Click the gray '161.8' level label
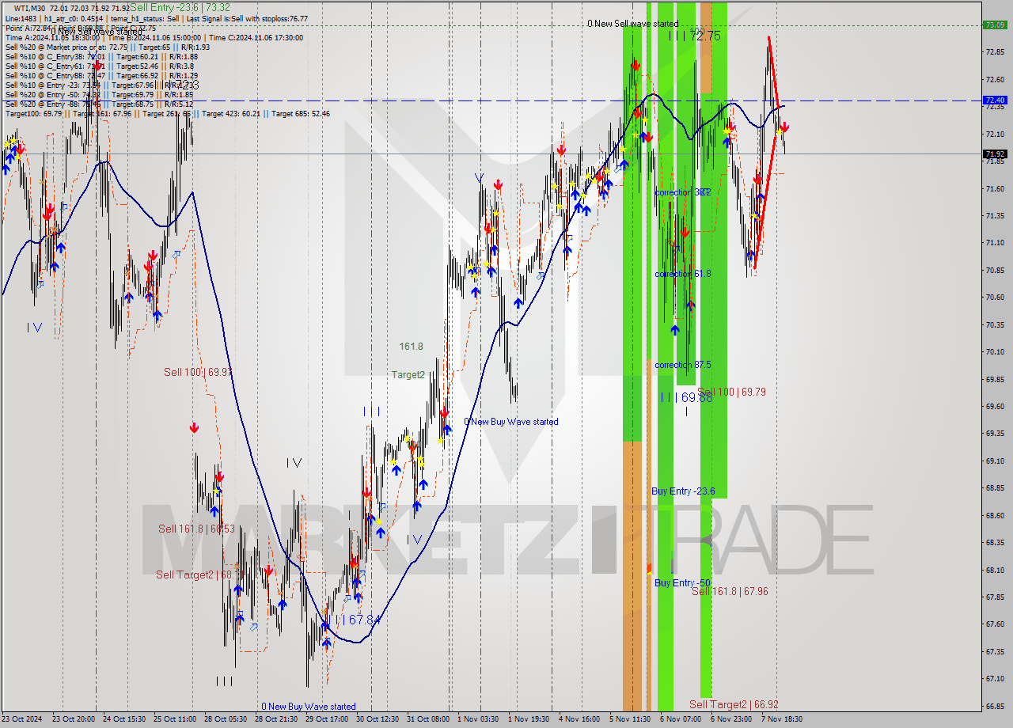The height and width of the screenshot is (728, 1013). point(411,347)
